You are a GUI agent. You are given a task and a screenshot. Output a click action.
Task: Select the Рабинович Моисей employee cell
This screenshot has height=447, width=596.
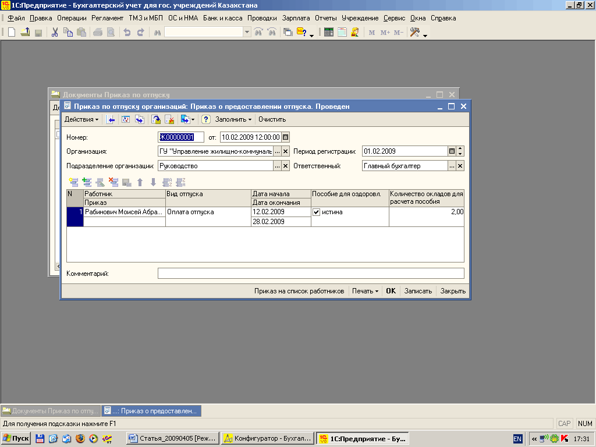coord(125,212)
